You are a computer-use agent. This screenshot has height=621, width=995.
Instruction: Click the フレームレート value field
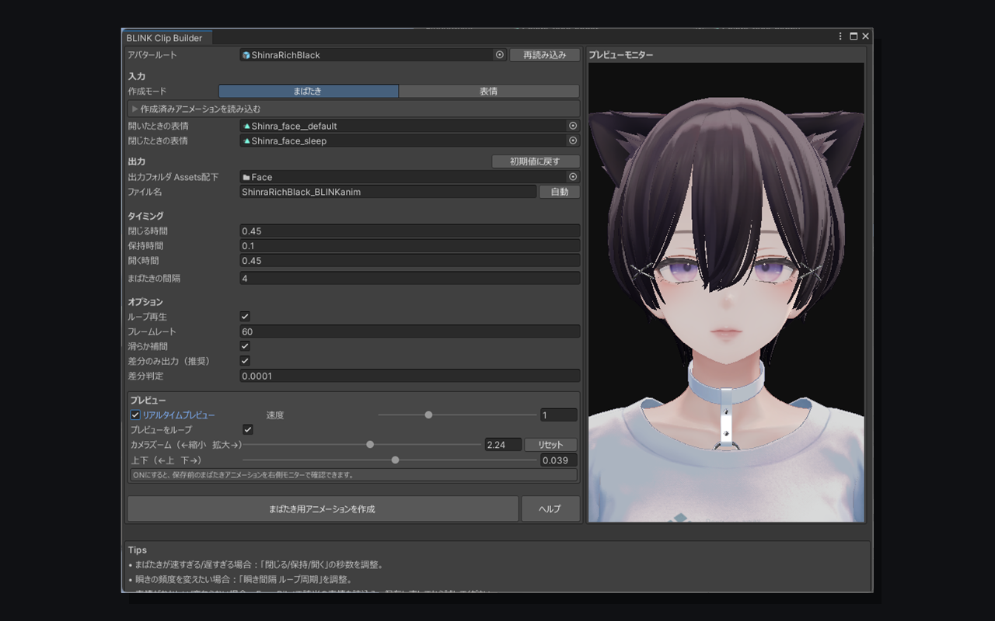click(410, 331)
